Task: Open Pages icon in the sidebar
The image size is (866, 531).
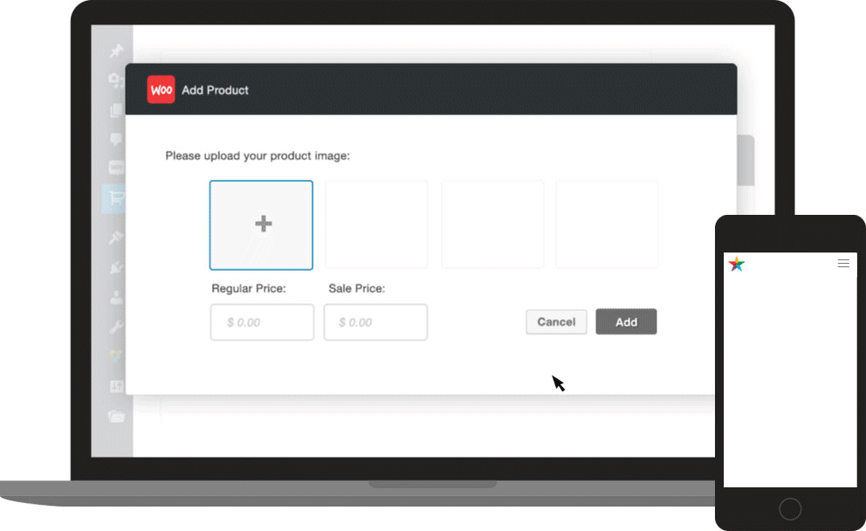Action: [115, 110]
